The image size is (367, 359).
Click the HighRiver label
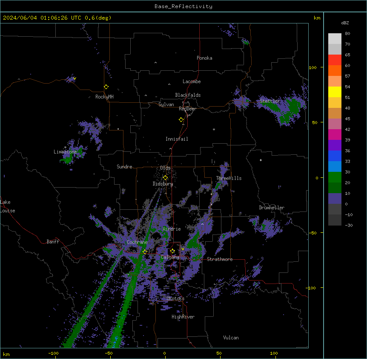click(x=183, y=317)
